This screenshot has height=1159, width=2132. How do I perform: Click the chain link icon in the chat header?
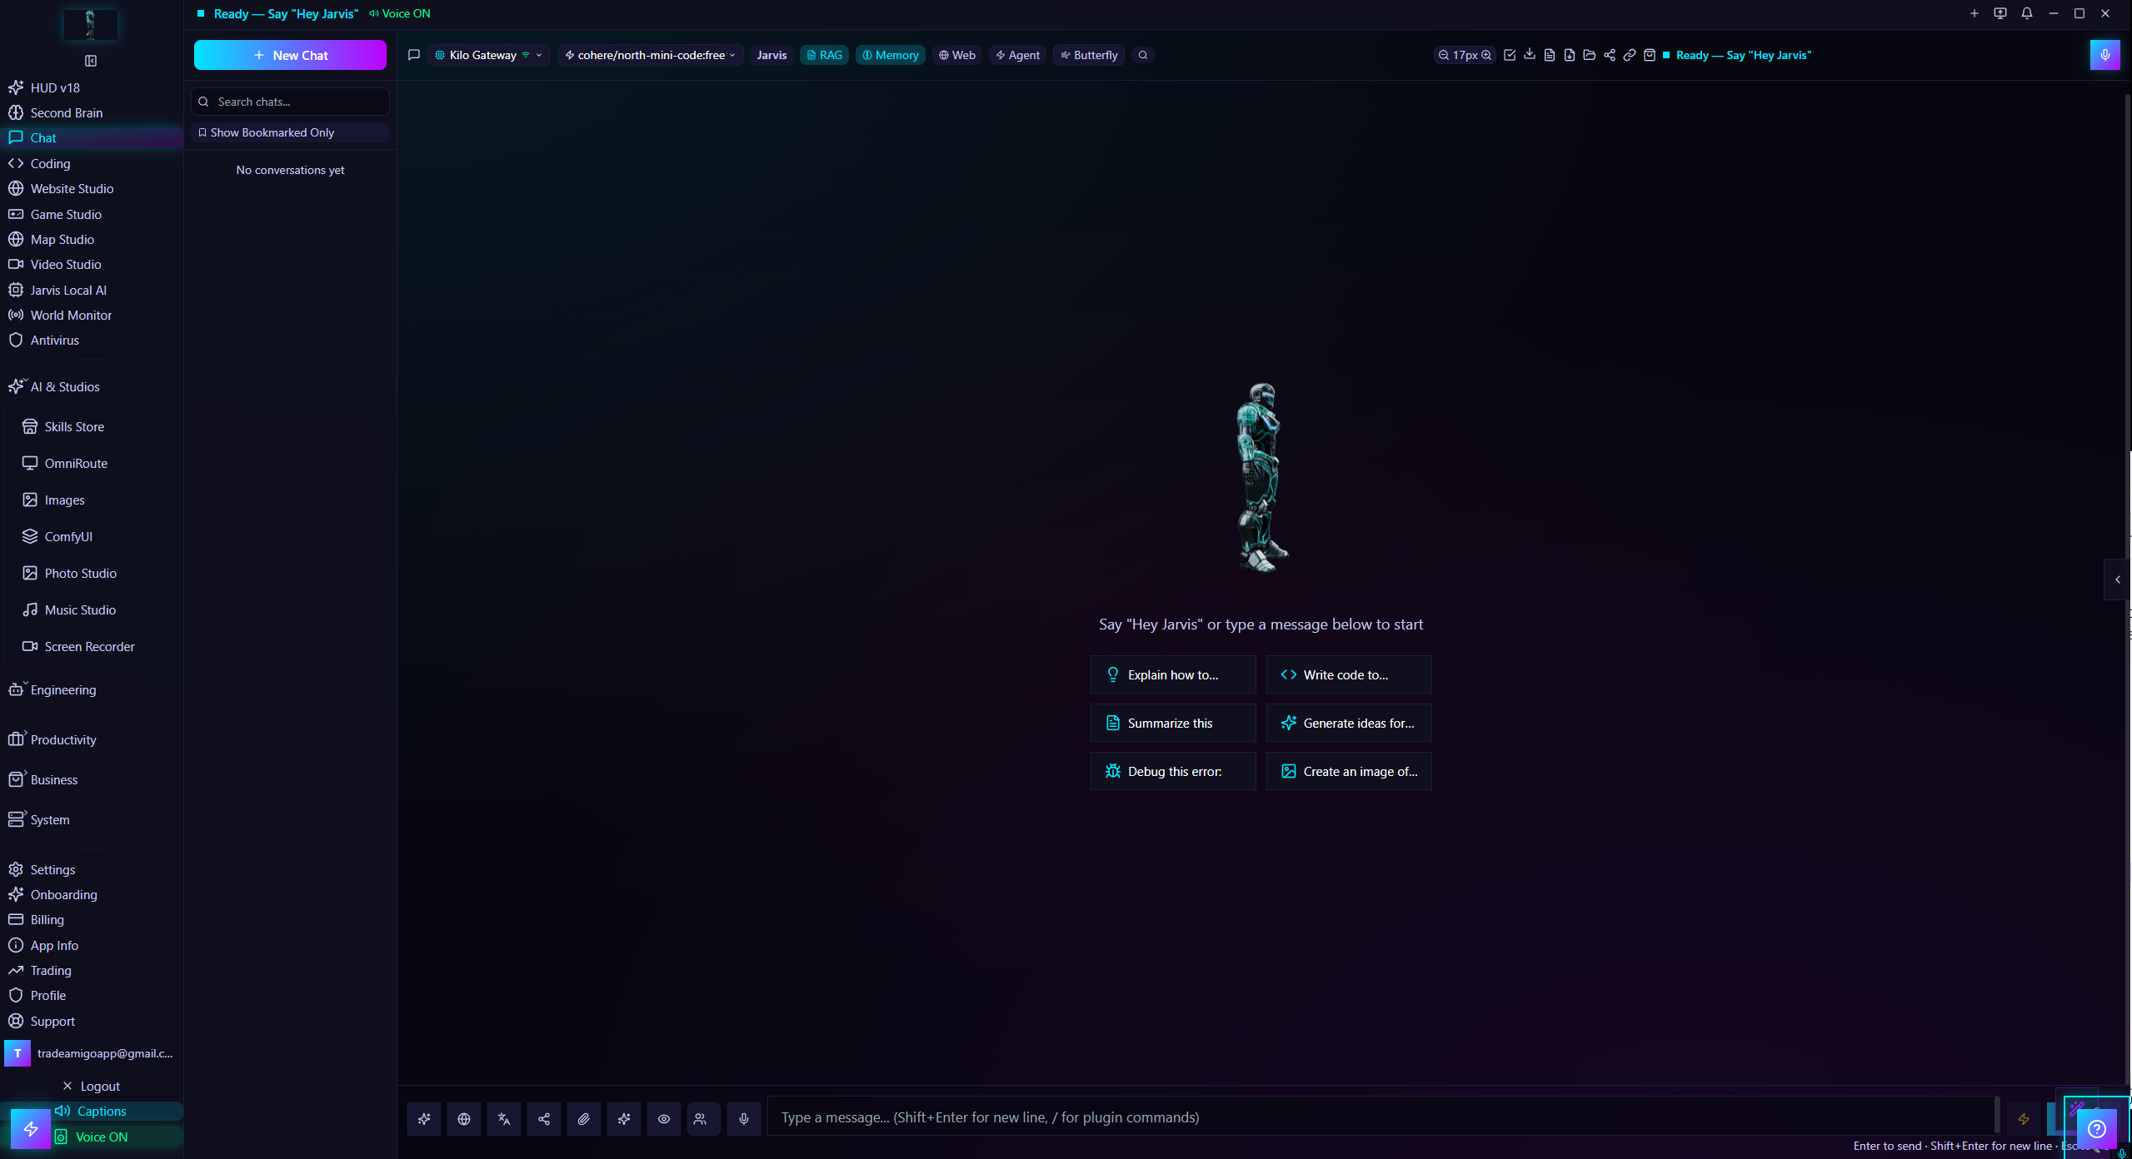1630,55
